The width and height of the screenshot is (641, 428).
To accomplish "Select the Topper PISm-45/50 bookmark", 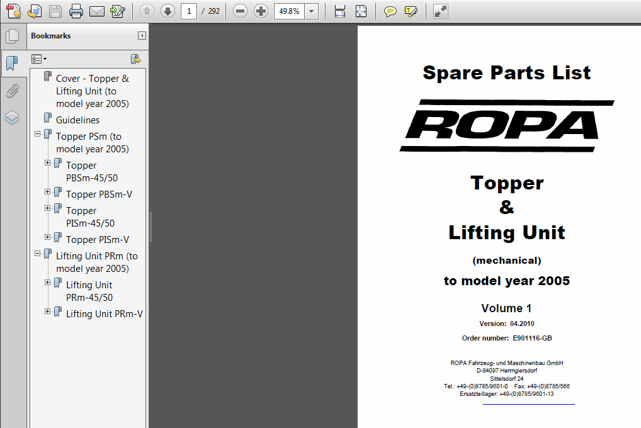I will click(90, 217).
